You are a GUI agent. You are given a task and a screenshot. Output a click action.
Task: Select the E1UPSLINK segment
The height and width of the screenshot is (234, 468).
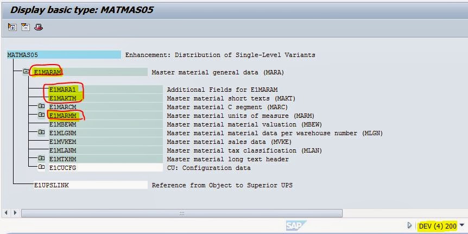click(x=51, y=185)
